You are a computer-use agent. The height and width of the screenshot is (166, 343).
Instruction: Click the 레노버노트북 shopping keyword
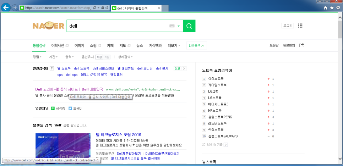217,123
